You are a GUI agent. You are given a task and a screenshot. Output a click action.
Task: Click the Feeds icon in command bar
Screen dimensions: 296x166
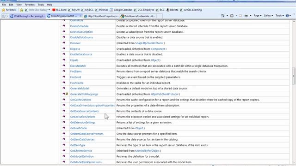[x=232, y=16]
